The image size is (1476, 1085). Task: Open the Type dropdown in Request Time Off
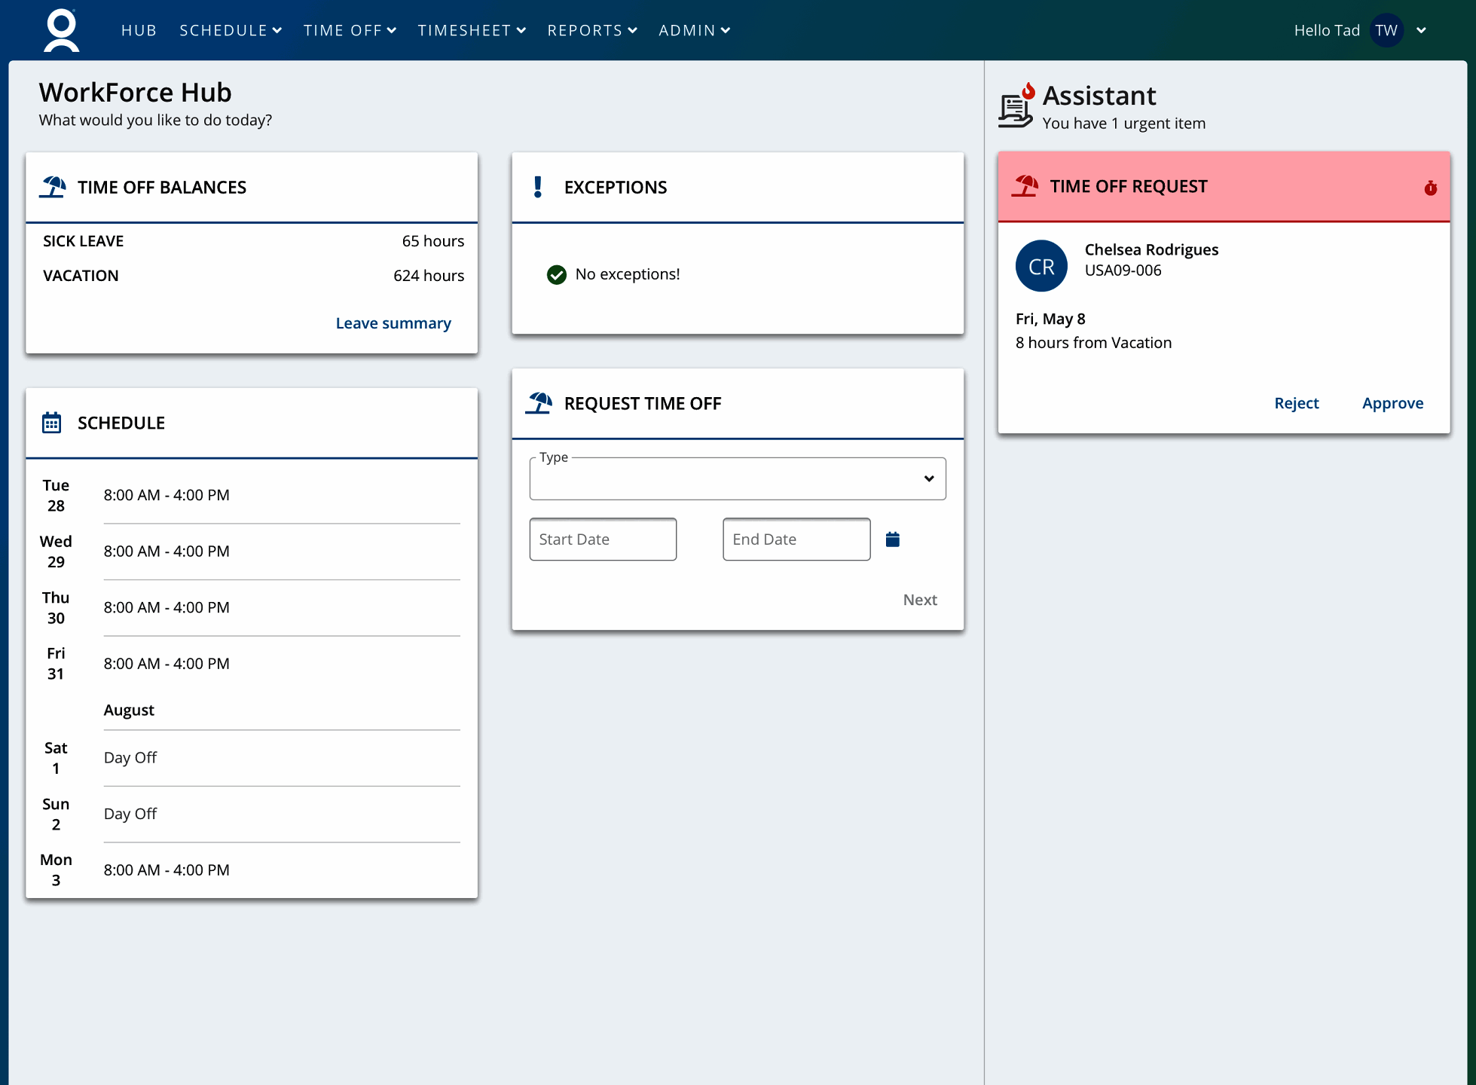(x=737, y=478)
